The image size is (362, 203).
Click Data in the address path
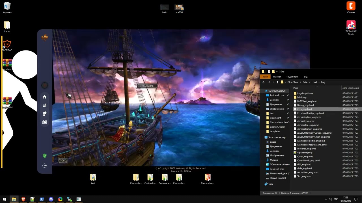pyautogui.click(x=305, y=82)
